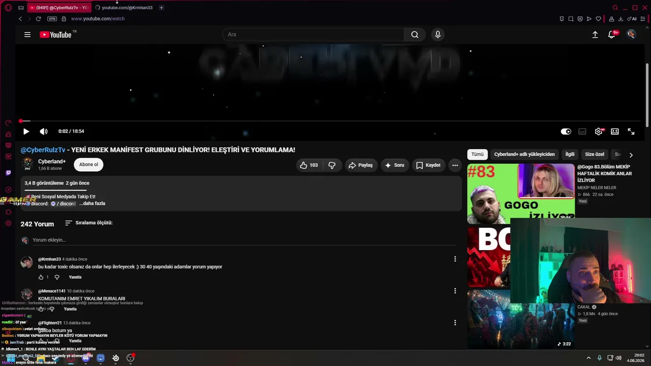Screen dimensions: 651x366
Task: Toggle video autoplay switch
Action: [566, 131]
